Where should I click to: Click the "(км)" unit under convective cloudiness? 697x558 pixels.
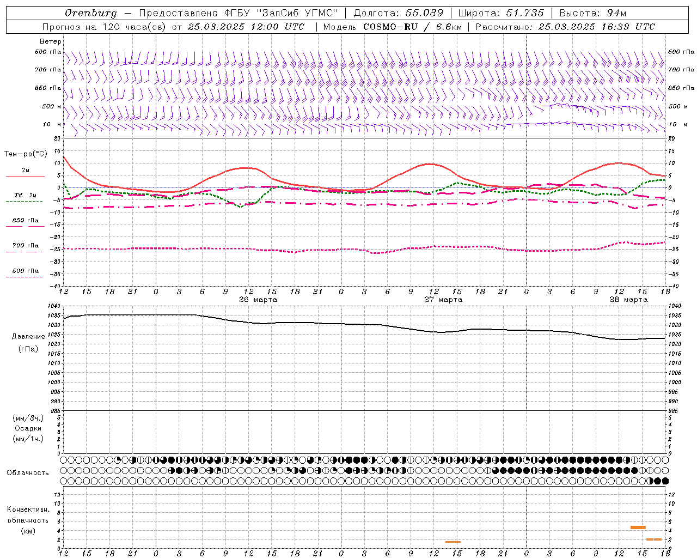click(x=28, y=531)
